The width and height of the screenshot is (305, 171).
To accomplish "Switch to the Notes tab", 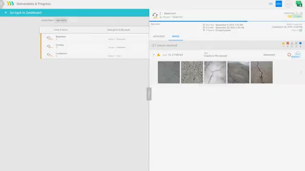I will 176,36.
